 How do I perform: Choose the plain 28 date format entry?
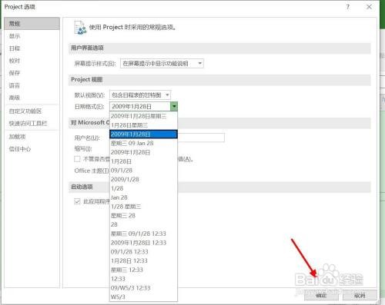pos(143,224)
